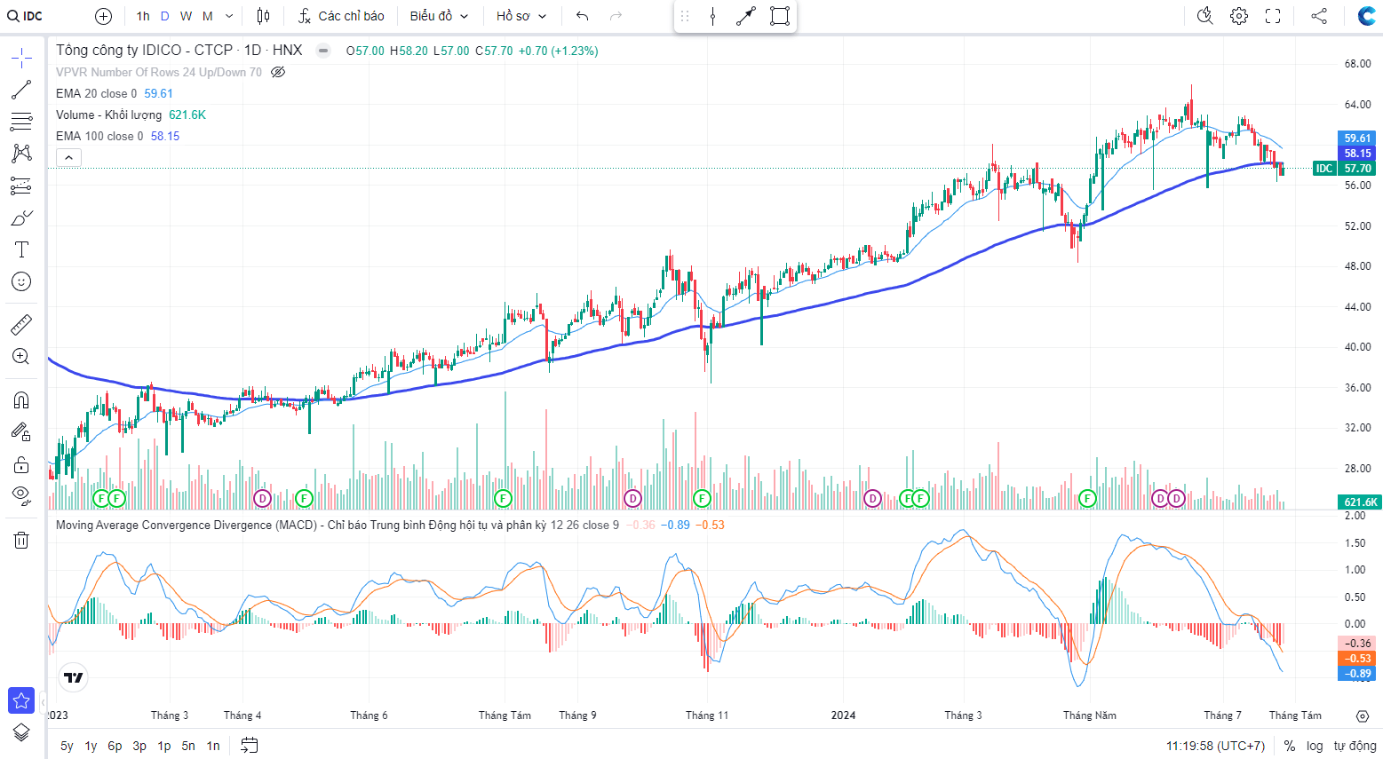Collapse the indicator legend with chevron
Image resolution: width=1383 pixels, height=759 pixels.
coord(69,158)
